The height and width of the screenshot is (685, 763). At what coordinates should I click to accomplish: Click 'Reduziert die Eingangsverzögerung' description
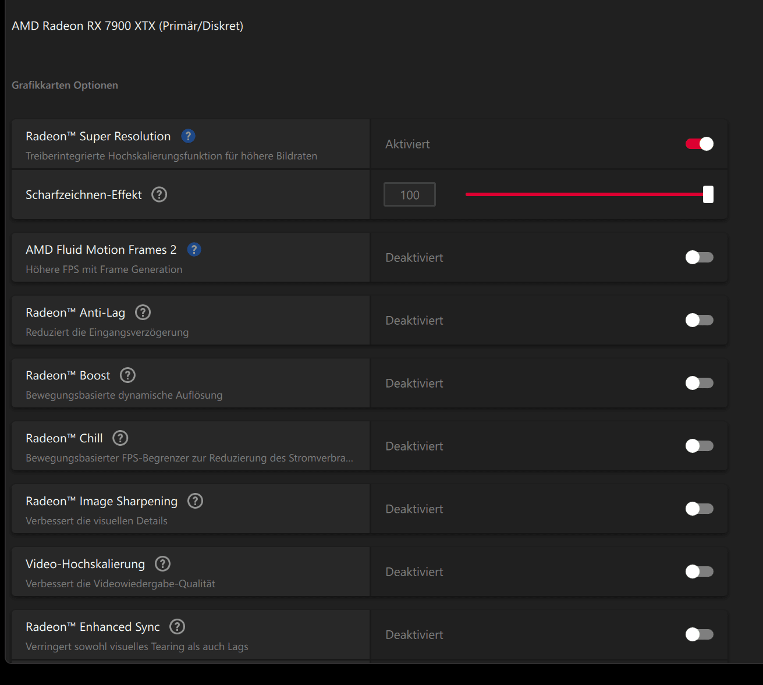pyautogui.click(x=107, y=332)
